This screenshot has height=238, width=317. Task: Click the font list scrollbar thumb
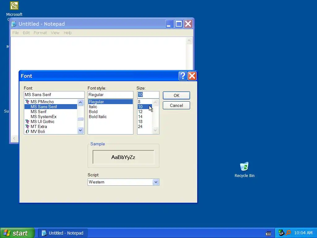(80, 119)
